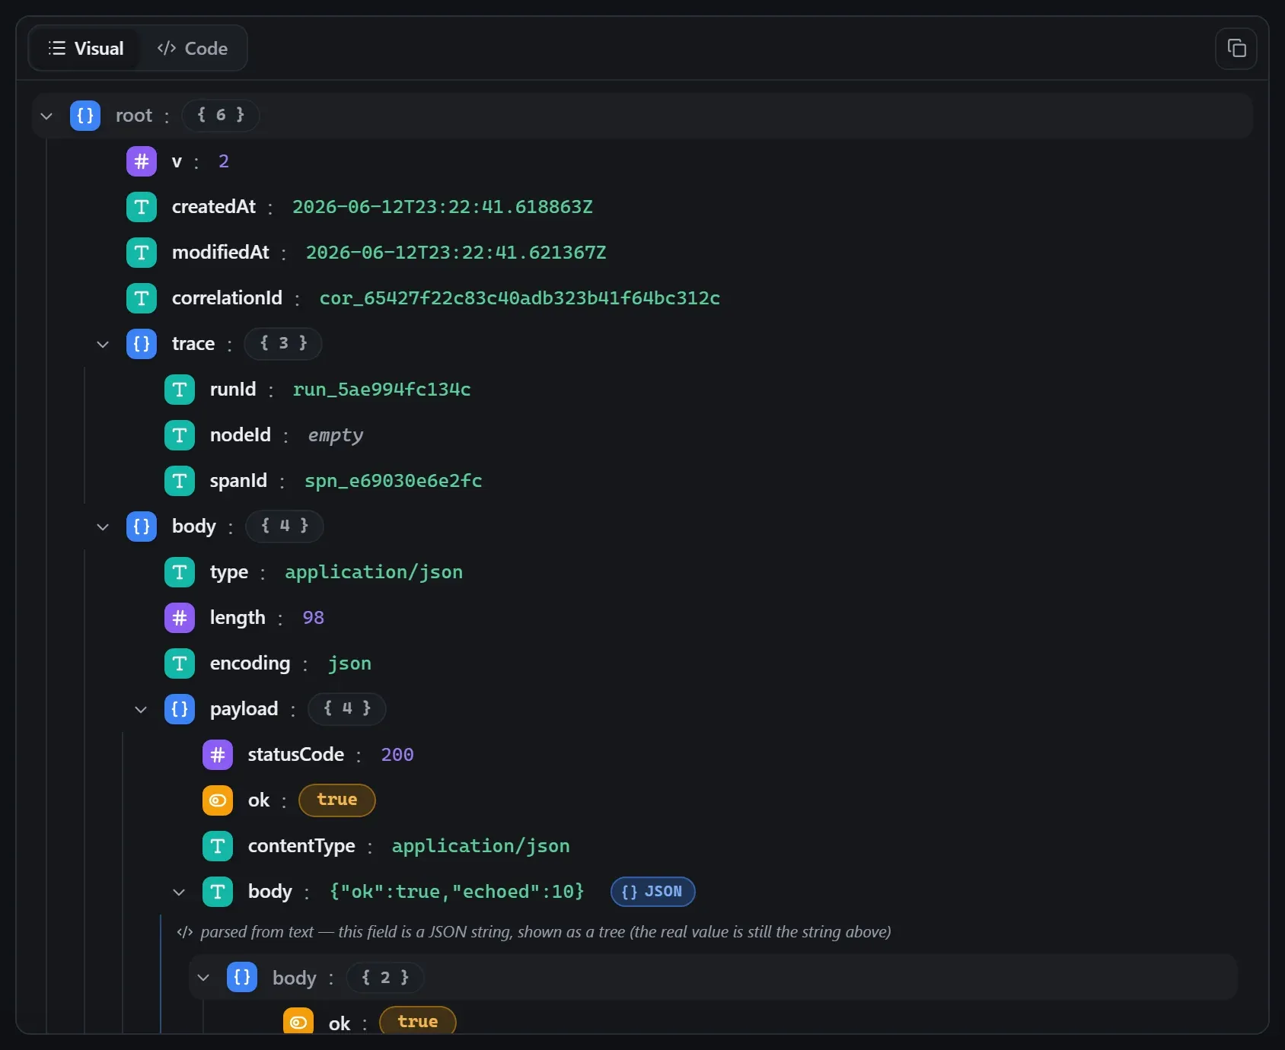Collapse the body JSON string chevron
1285x1050 pixels.
[179, 892]
